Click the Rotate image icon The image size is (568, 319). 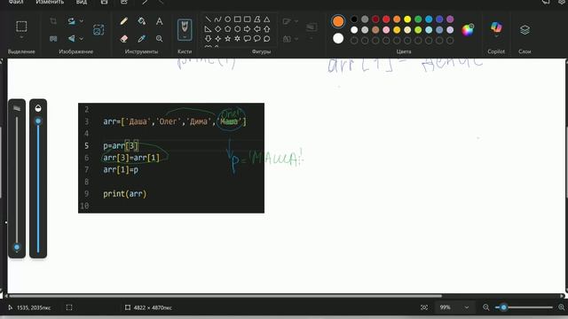click(72, 21)
